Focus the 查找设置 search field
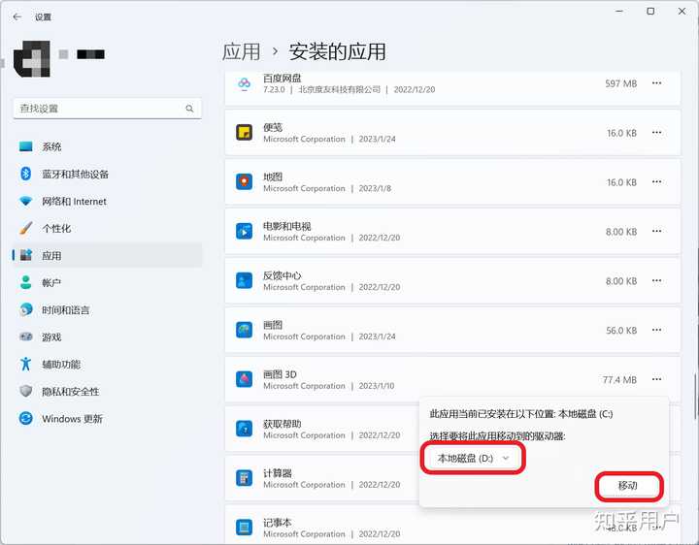699x545 pixels. click(x=107, y=109)
